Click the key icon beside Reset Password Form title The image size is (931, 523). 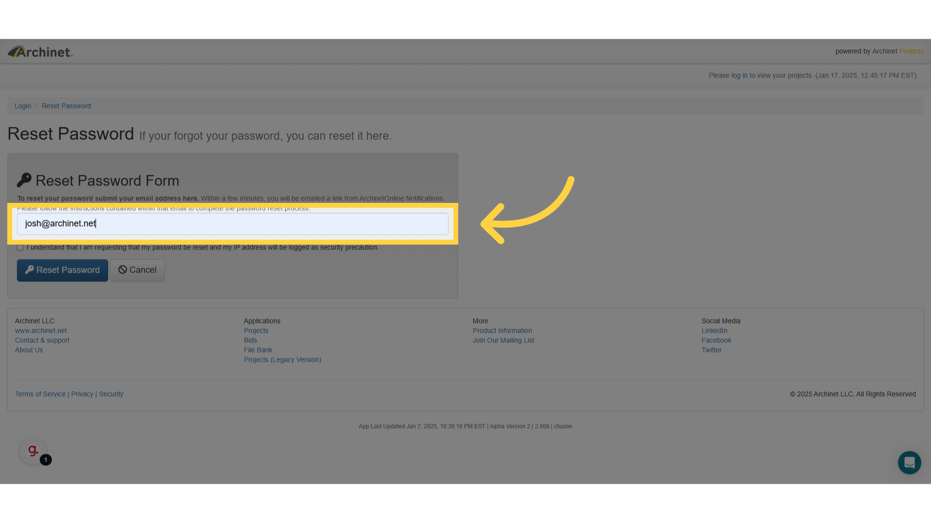coord(24,180)
